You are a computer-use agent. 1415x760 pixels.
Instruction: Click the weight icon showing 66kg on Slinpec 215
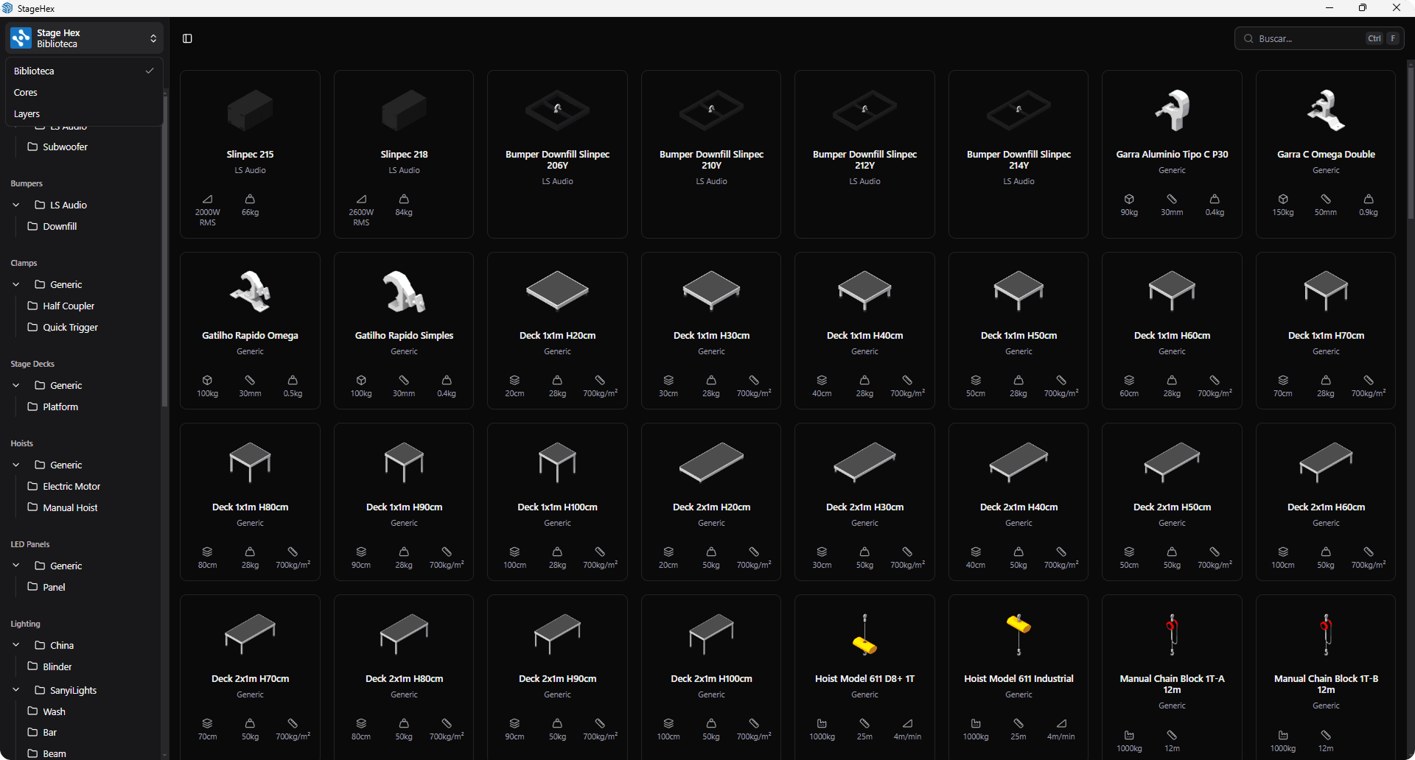click(249, 199)
